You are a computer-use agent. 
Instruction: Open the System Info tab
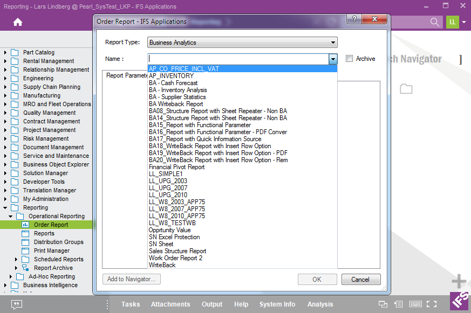[277, 304]
